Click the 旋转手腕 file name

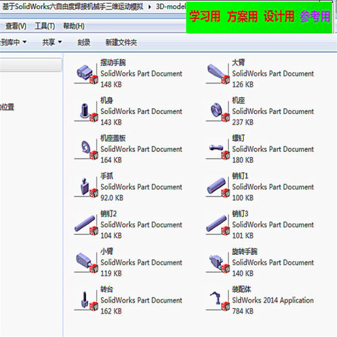point(244,251)
